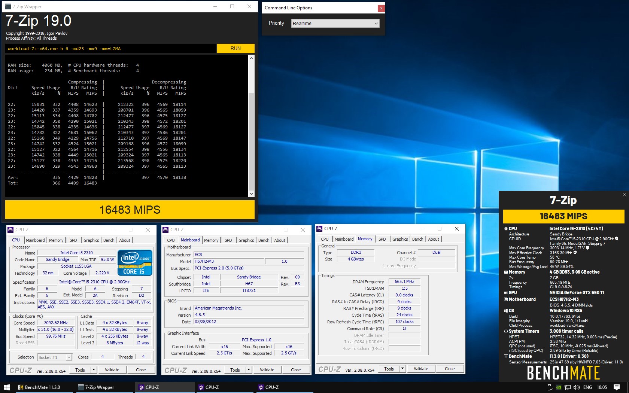This screenshot has height=393, width=629.
Task: Select the second CPU-Z taskbar button
Action: click(x=225, y=387)
